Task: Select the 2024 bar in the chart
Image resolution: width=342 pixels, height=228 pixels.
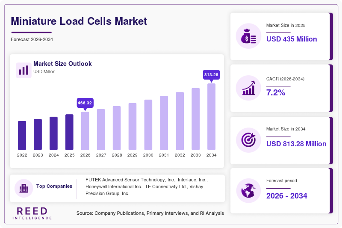Action: pos(54,133)
